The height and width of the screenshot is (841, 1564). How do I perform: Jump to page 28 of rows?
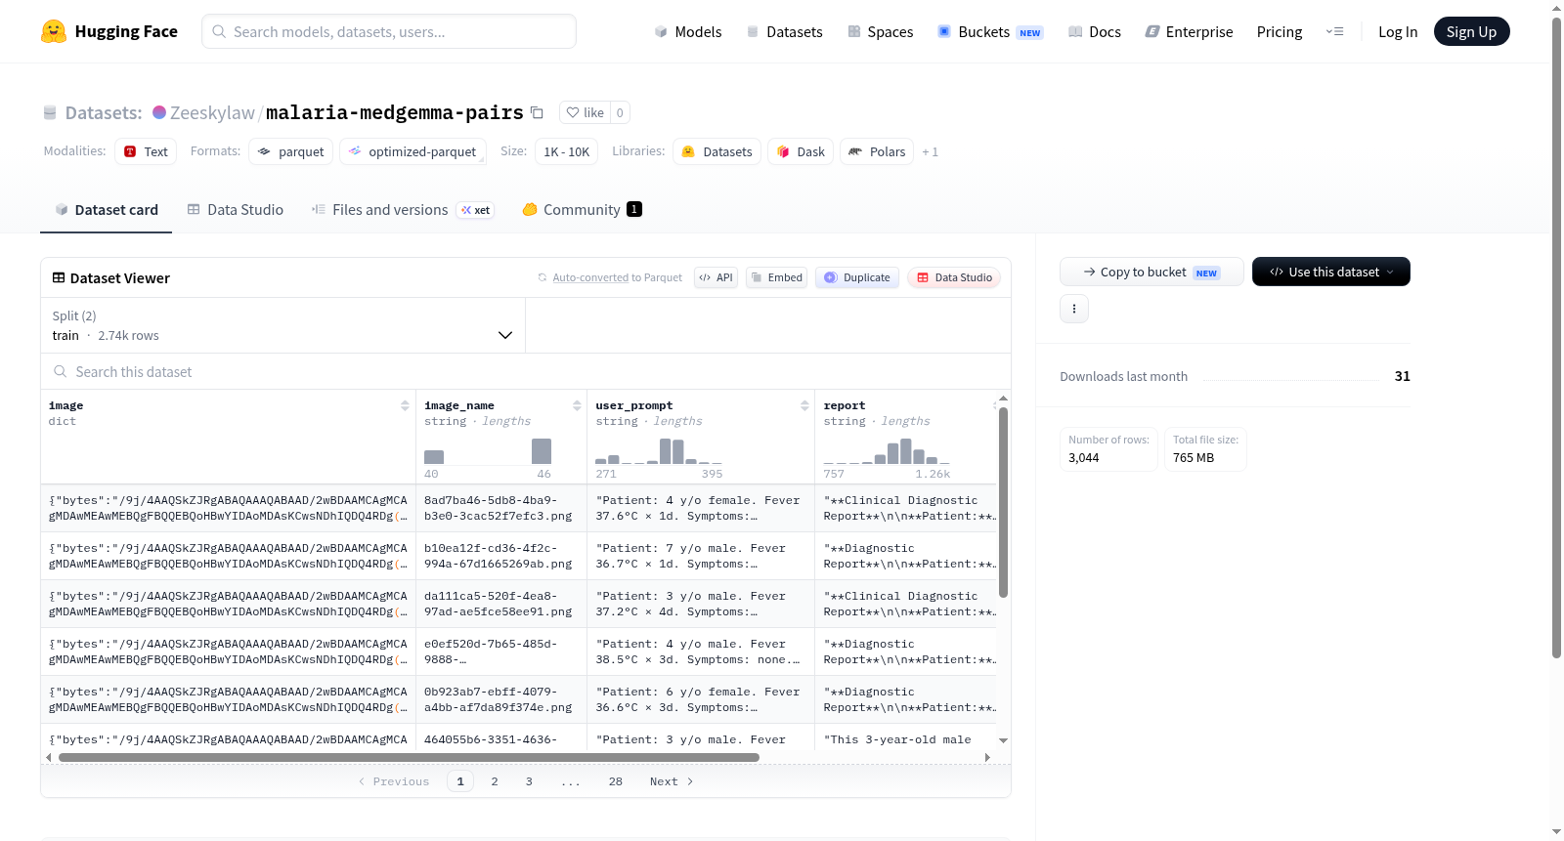pyautogui.click(x=616, y=781)
